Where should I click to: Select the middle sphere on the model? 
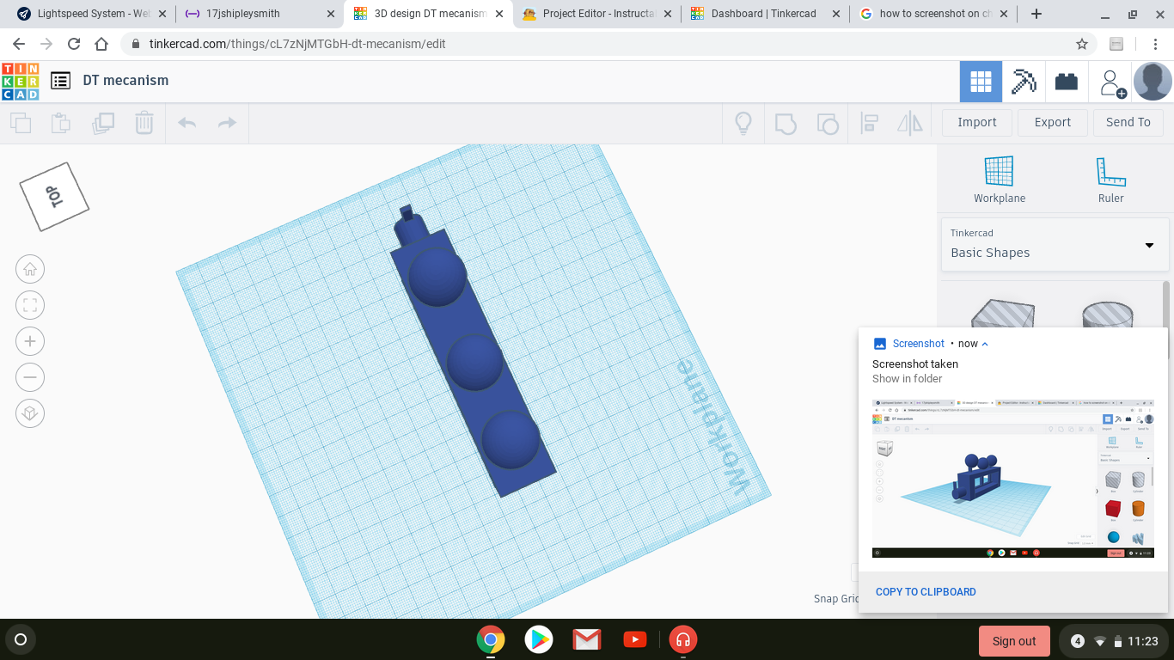pos(474,362)
